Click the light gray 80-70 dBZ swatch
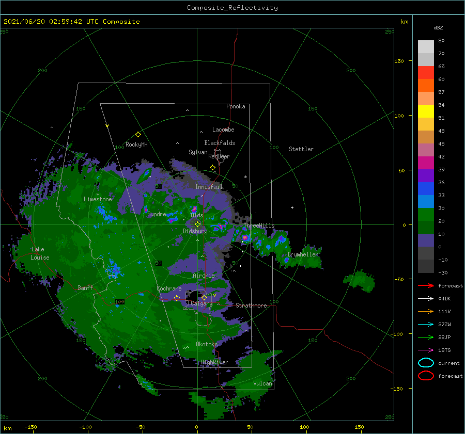This screenshot has height=434, width=465. [426, 47]
